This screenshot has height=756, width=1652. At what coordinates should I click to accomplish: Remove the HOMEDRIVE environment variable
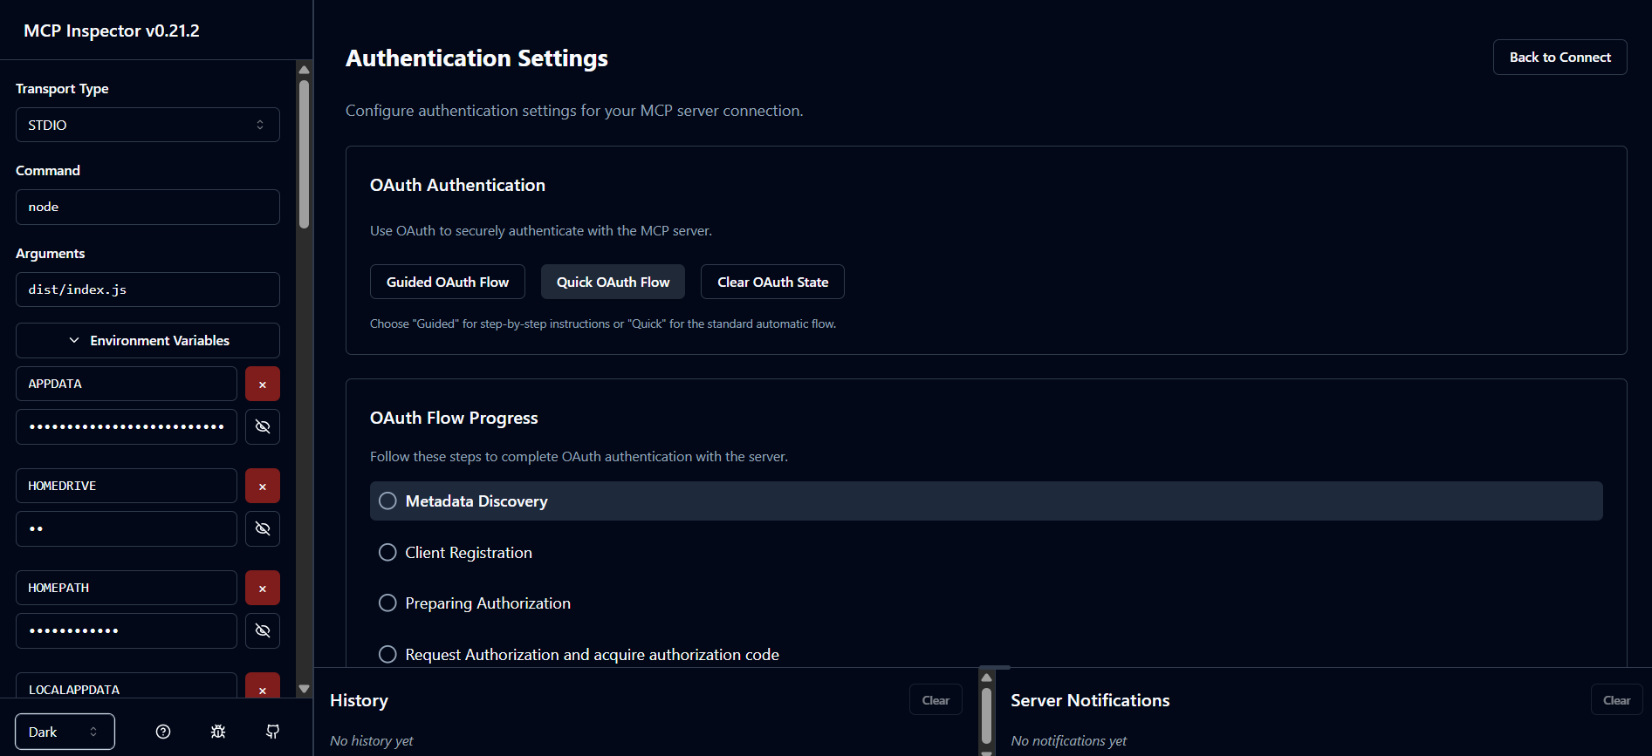tap(263, 486)
